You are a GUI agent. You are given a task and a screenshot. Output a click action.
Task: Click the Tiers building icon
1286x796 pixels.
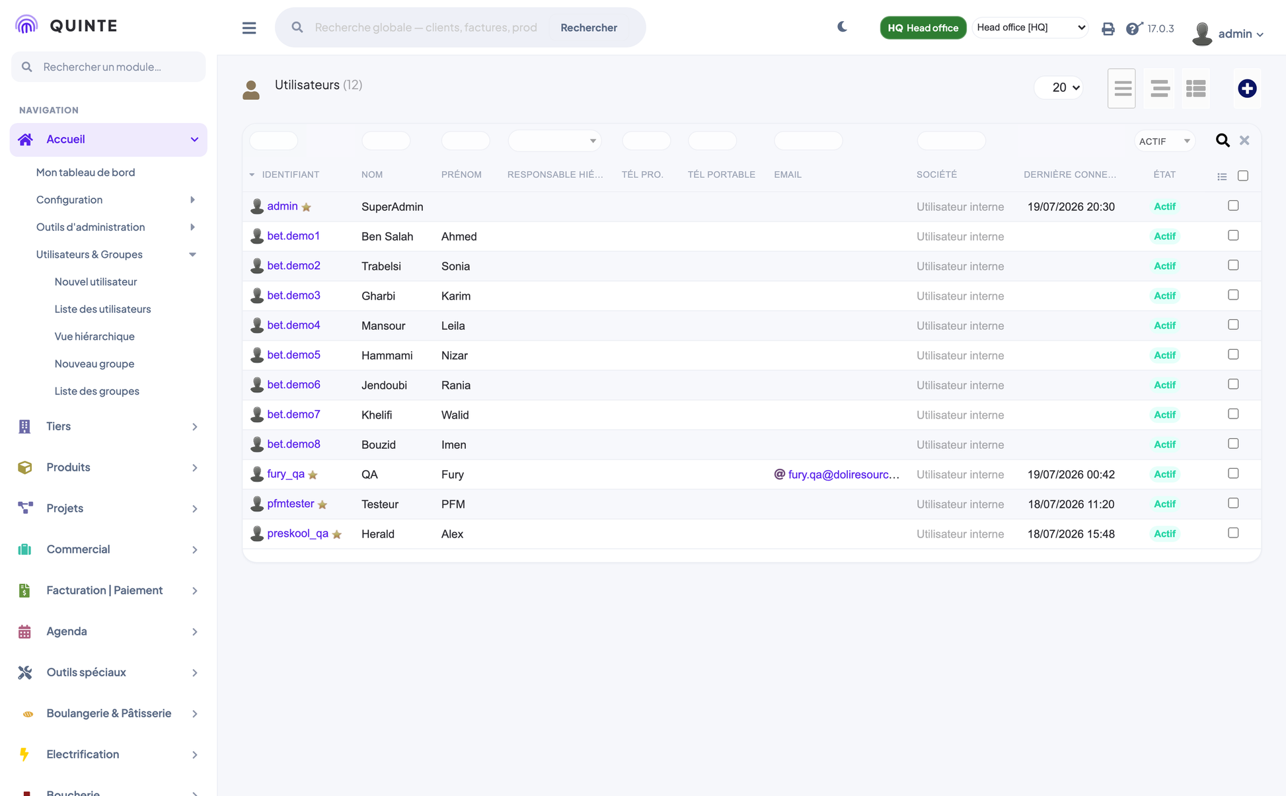pyautogui.click(x=24, y=426)
